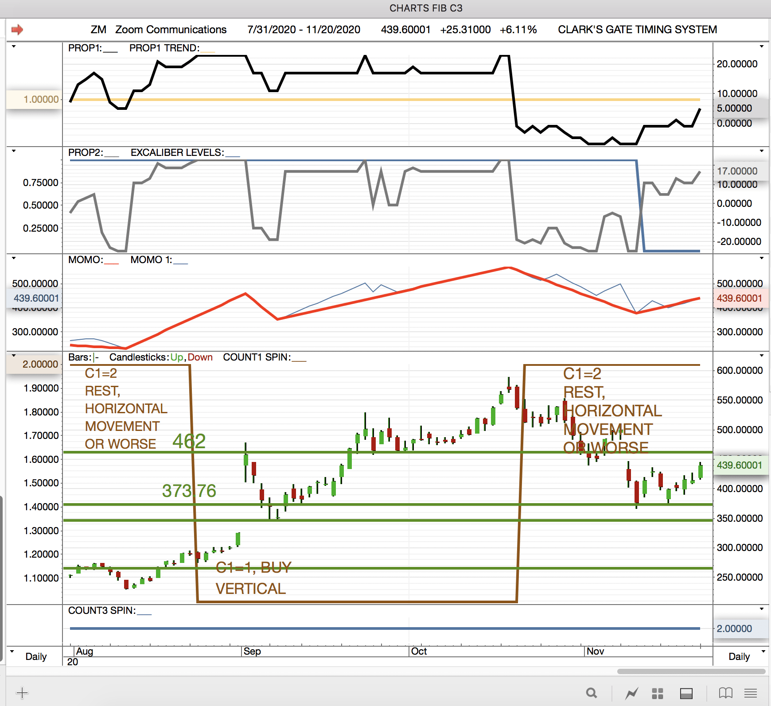This screenshot has width=771, height=706.
Task: Click the 373.76 level annotation
Action: pyautogui.click(x=189, y=491)
